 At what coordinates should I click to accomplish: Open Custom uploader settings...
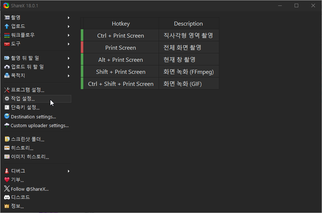pyautogui.click(x=37, y=125)
